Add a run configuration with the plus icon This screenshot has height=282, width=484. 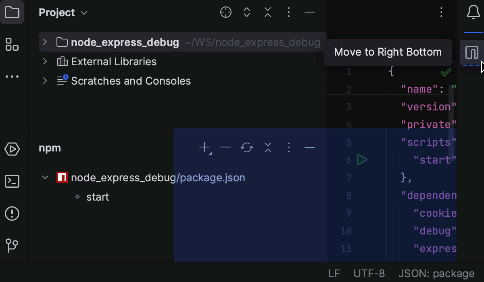point(204,147)
